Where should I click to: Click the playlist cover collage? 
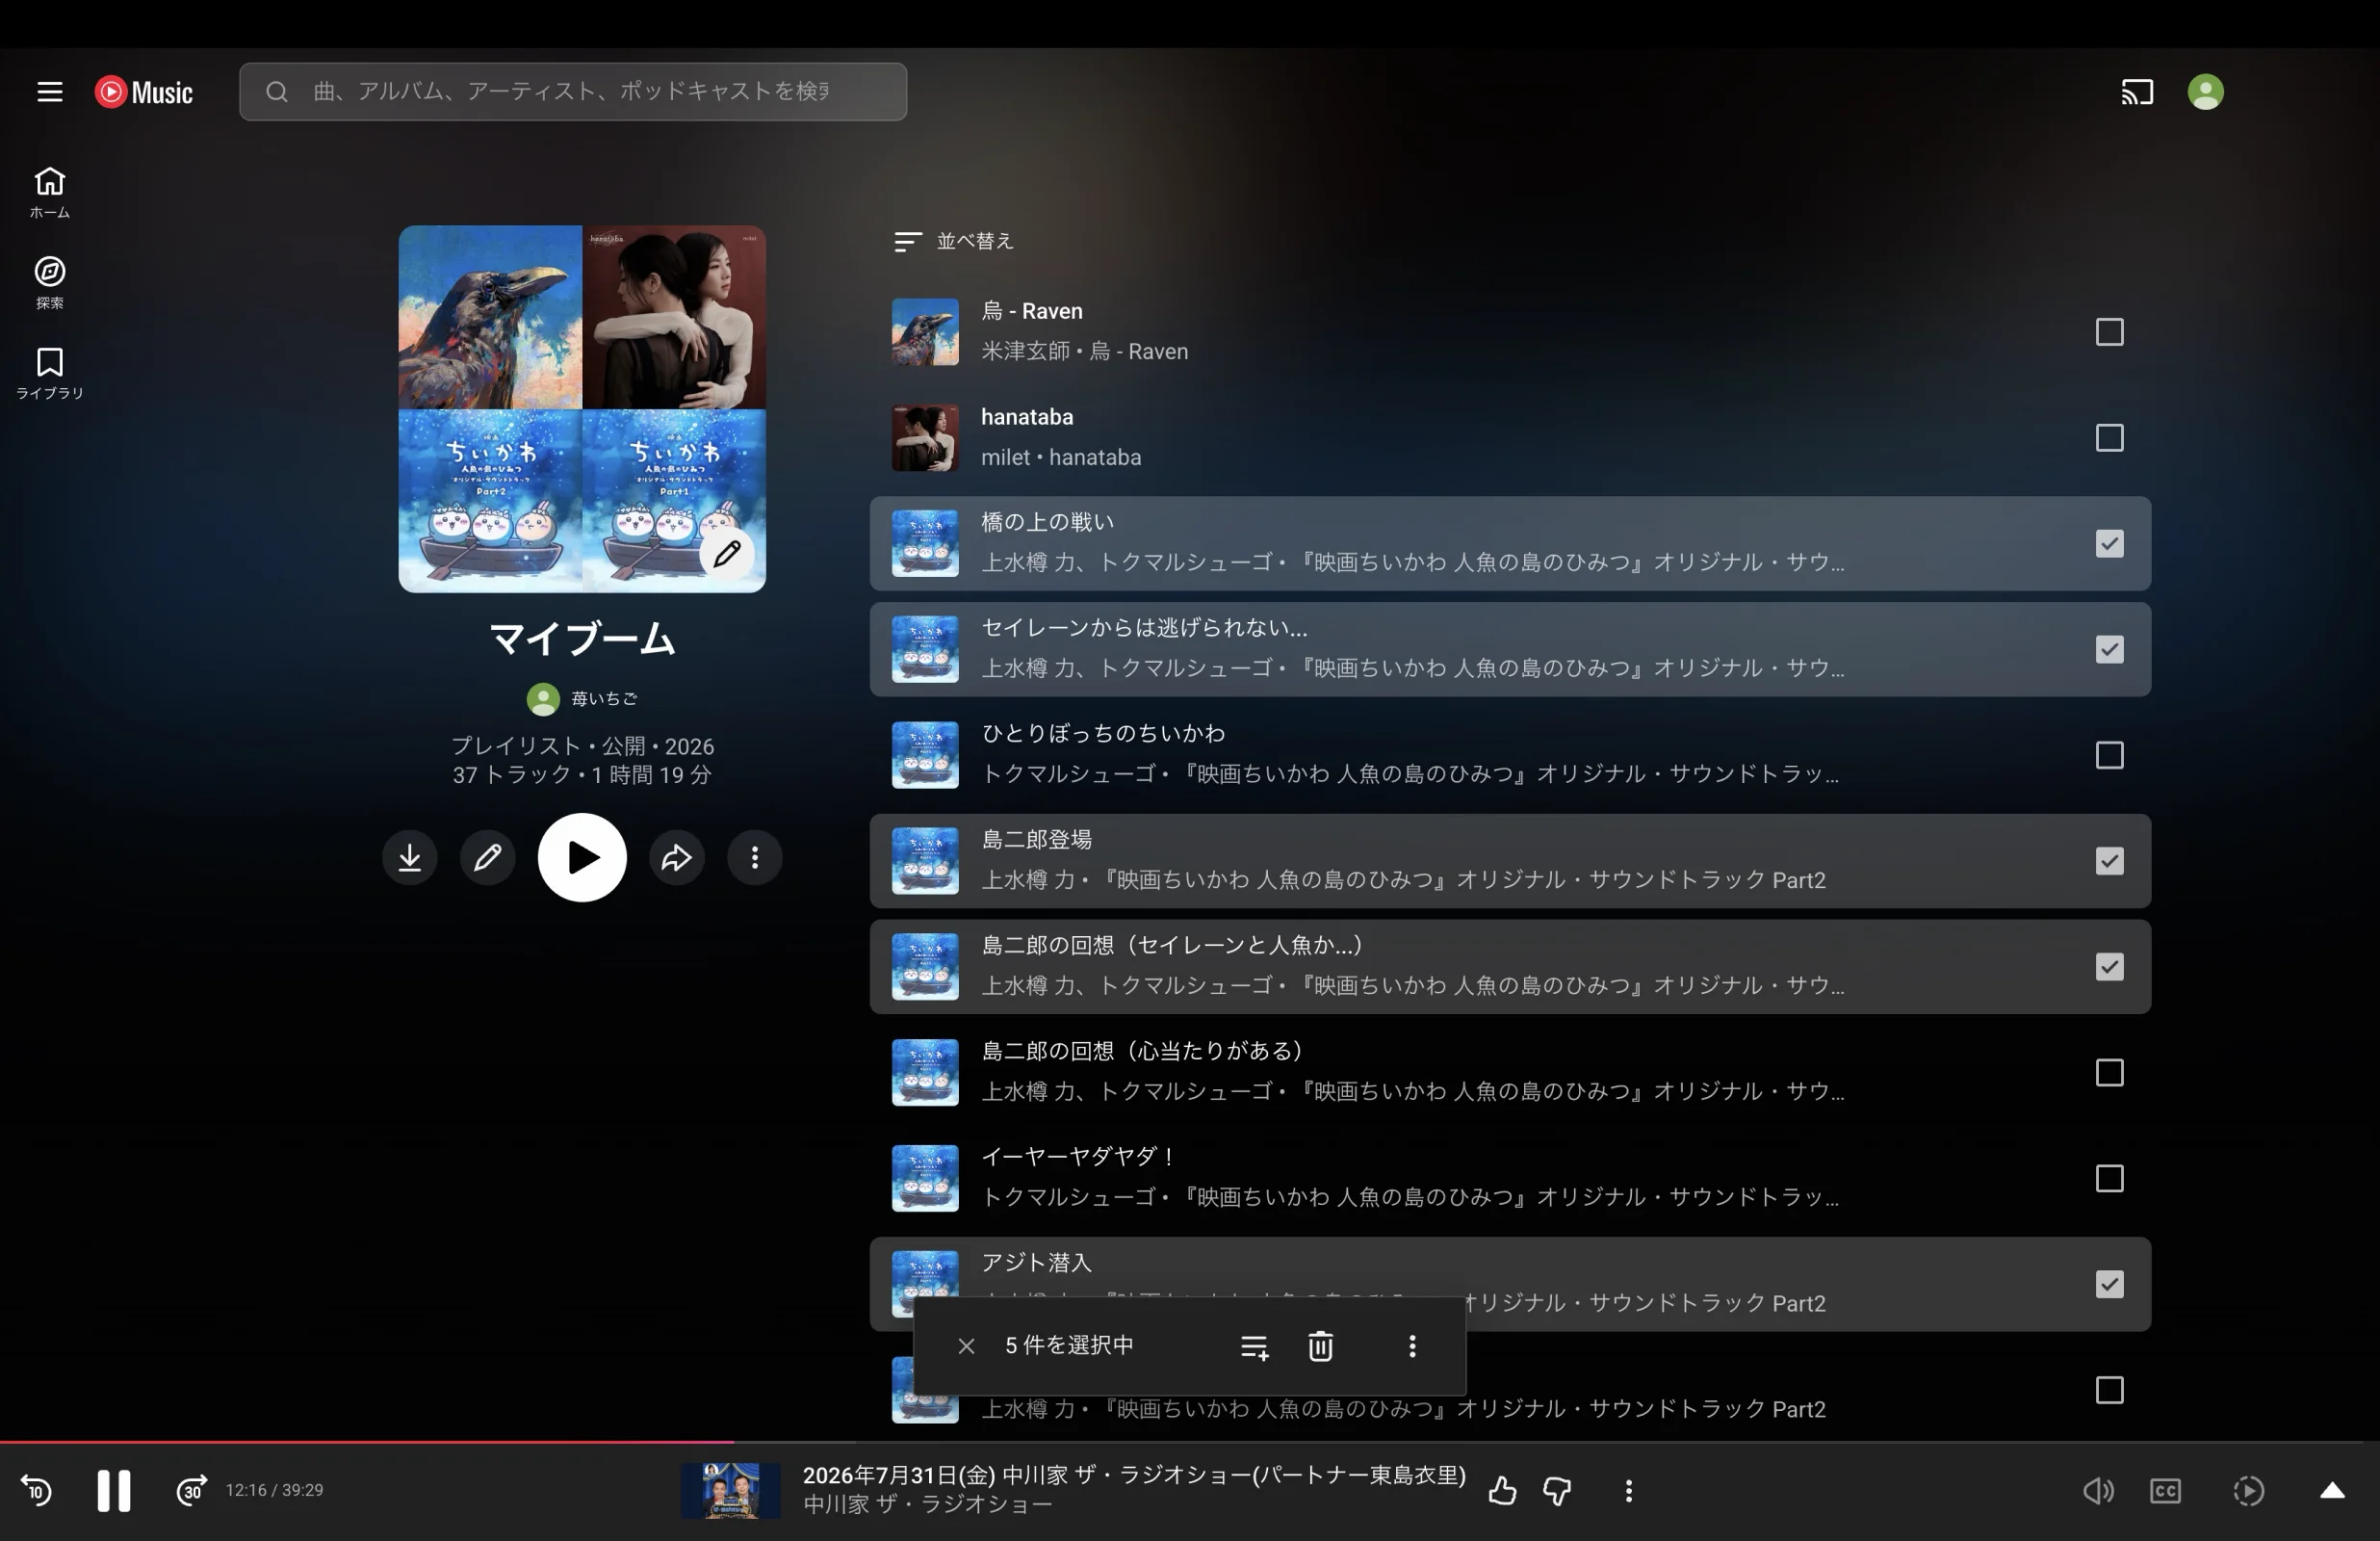582,409
